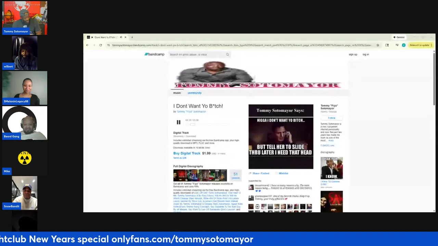Open the Tommy "Fiya" Sotomayor artist link
The height and width of the screenshot is (246, 438).
[191, 112]
